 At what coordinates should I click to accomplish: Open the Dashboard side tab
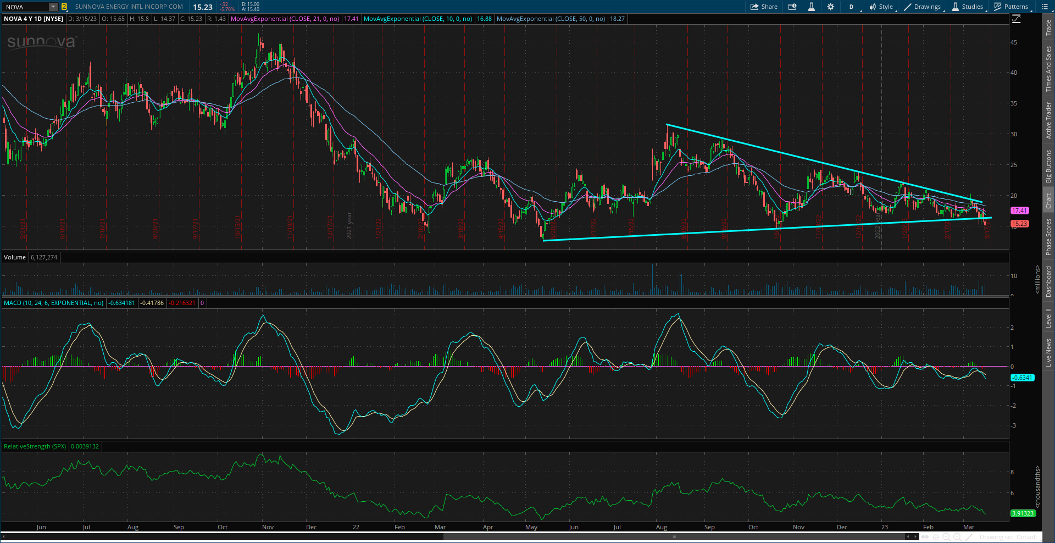click(x=1048, y=281)
